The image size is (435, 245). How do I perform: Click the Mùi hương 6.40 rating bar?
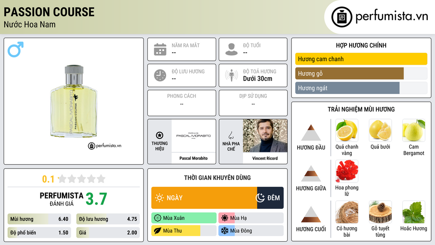pos(40,219)
